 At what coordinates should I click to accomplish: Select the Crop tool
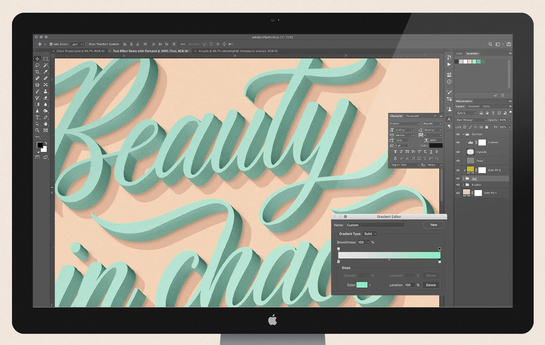[x=37, y=72]
